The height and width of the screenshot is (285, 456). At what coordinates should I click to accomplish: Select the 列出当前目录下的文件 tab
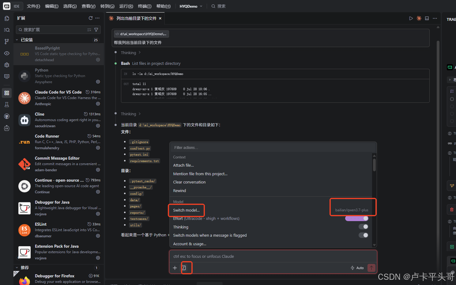click(135, 18)
